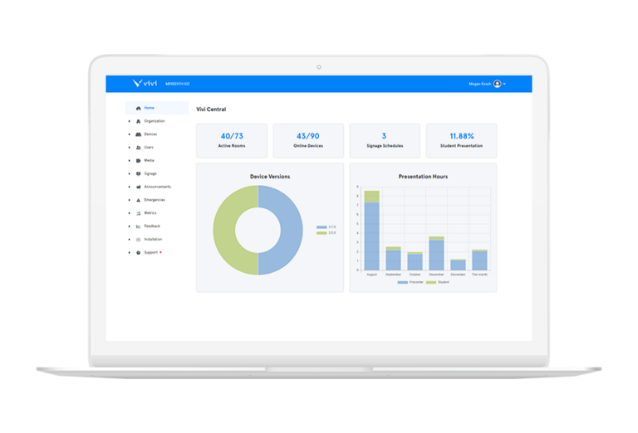Click the Emergencies warning triangle icon
Screen dimensions: 638x433
(138, 200)
